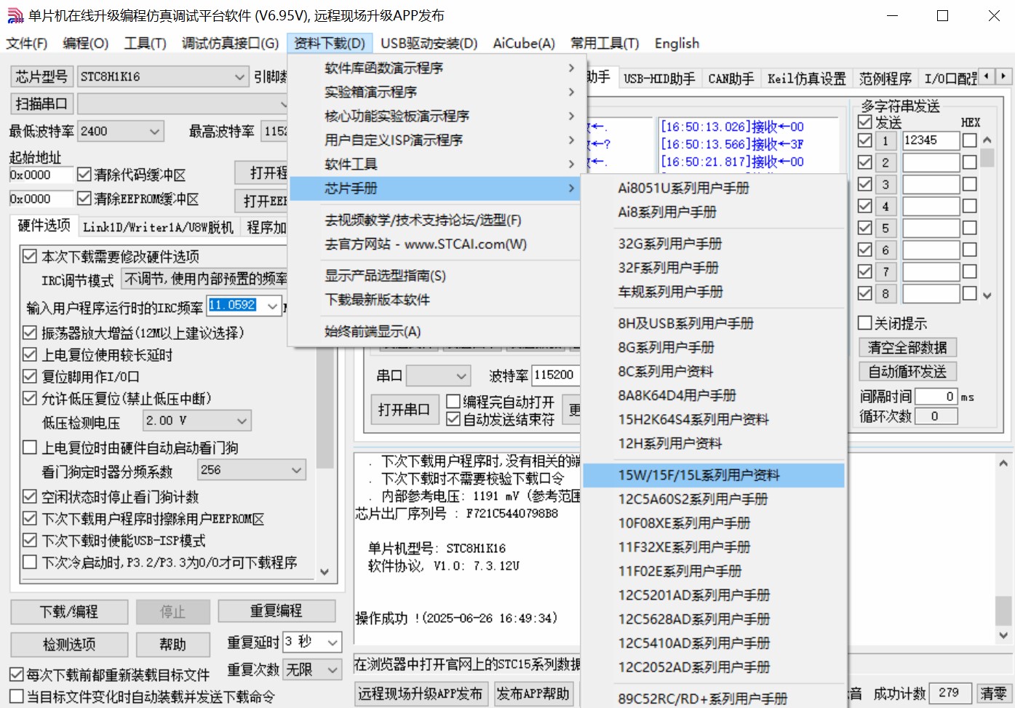This screenshot has height=708, width=1015.
Task: Switch language via English menu
Action: (x=677, y=44)
